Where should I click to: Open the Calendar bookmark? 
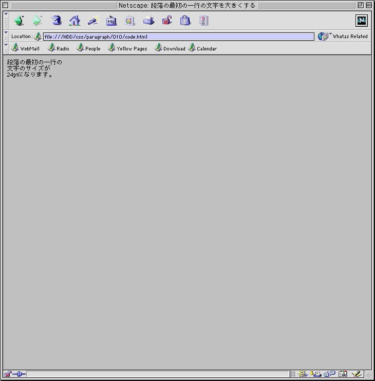(x=202, y=48)
